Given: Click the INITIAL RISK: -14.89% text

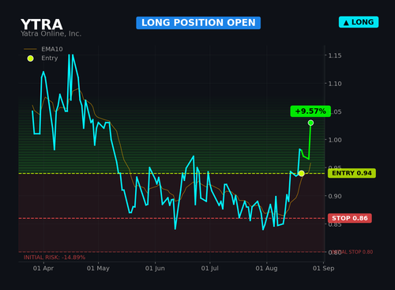Looking at the screenshot, I should click(x=55, y=258).
